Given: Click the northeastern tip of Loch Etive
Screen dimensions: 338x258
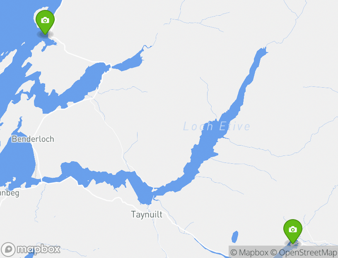Looking at the screenshot, I should (x=263, y=51).
